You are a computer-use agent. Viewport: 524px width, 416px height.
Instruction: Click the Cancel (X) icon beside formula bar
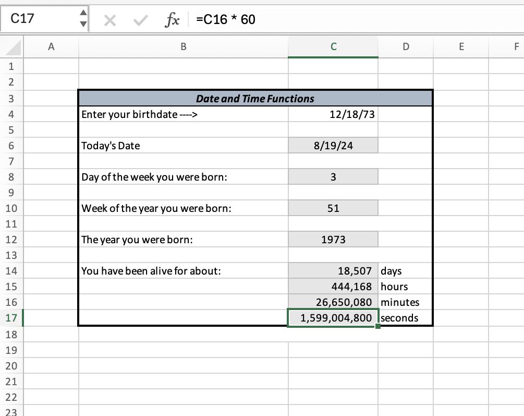click(110, 19)
